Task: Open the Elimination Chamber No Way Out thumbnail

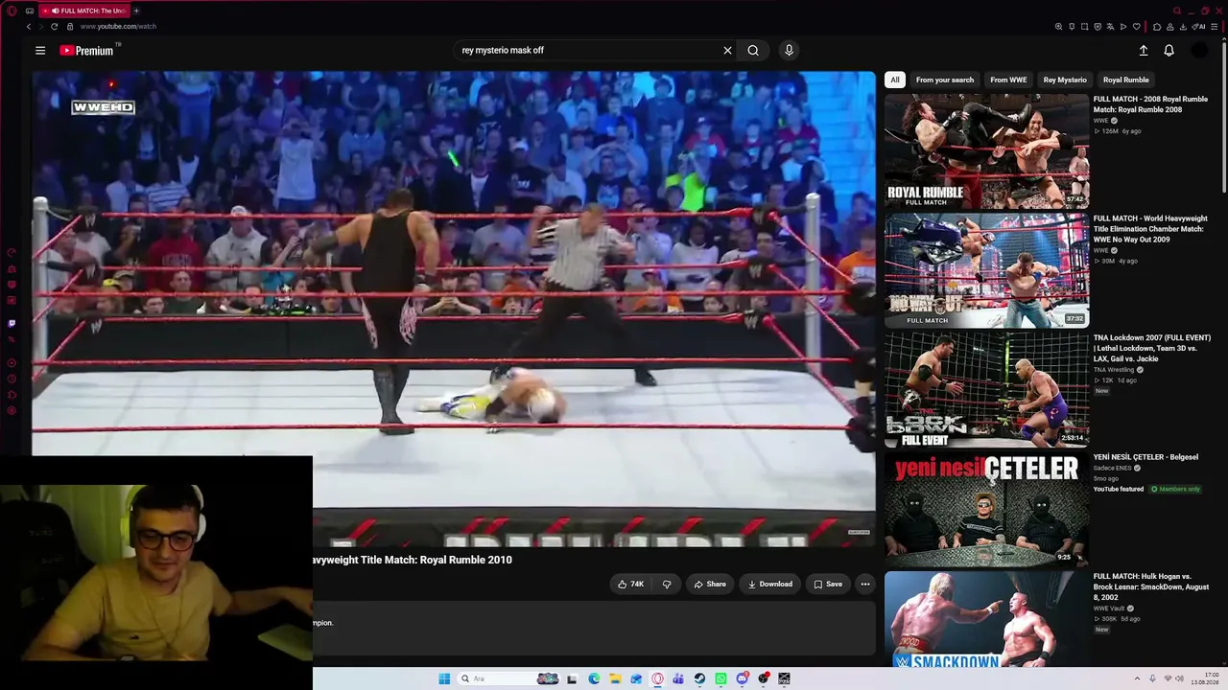Action: coord(986,270)
